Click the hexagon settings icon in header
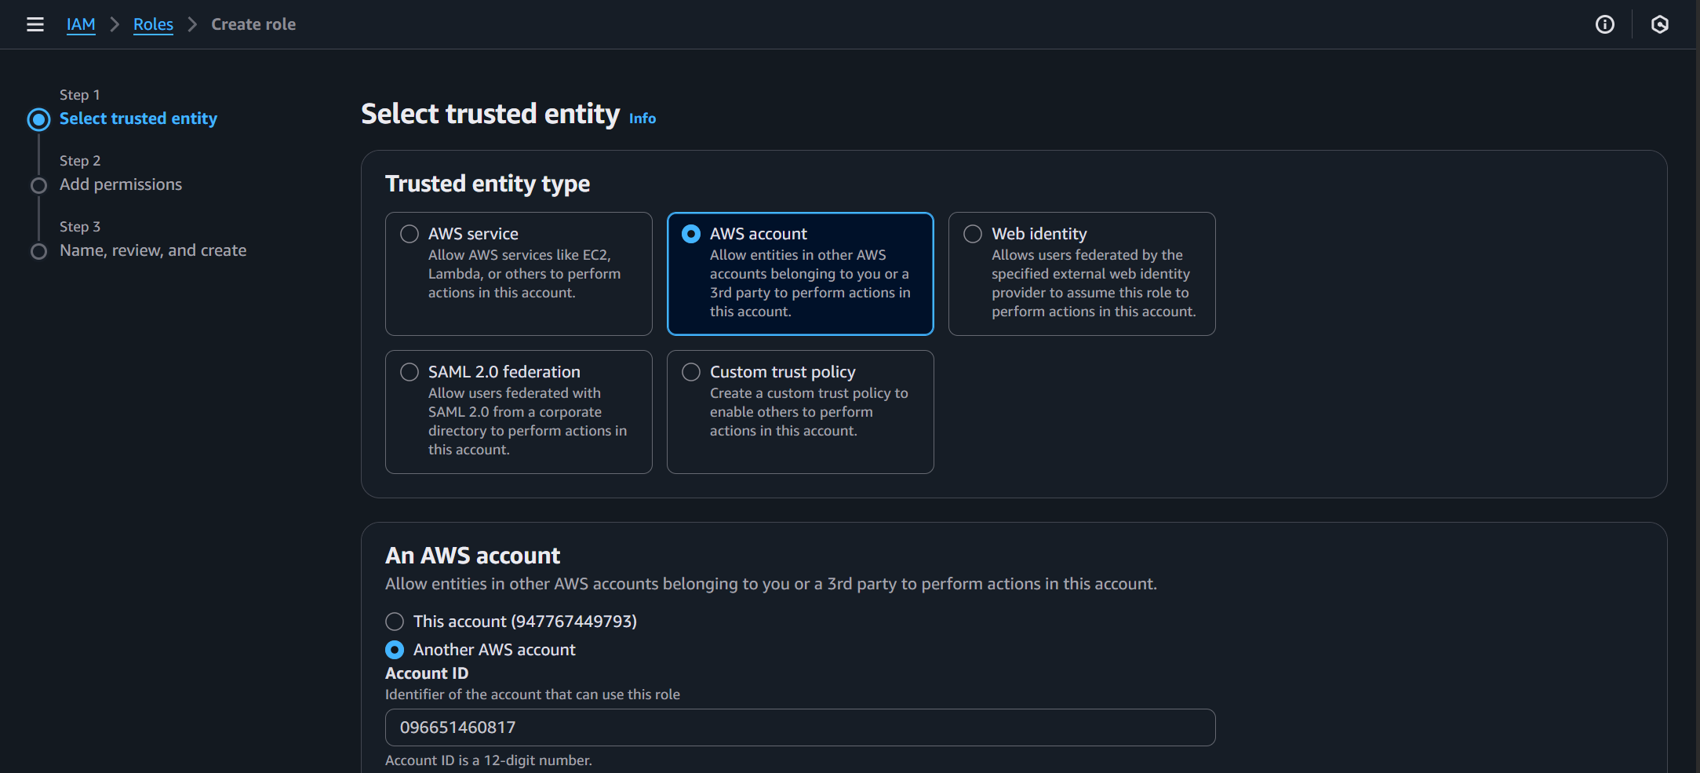Viewport: 1700px width, 773px height. (x=1659, y=24)
